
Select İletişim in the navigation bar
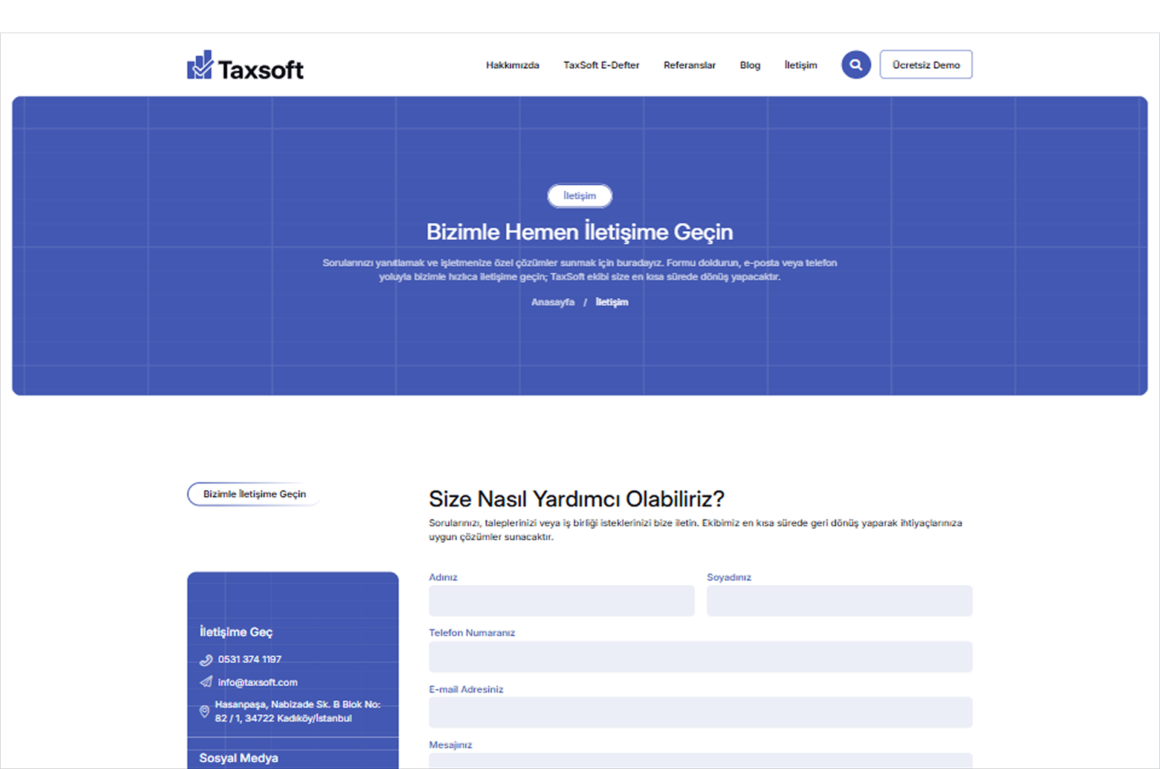801,65
